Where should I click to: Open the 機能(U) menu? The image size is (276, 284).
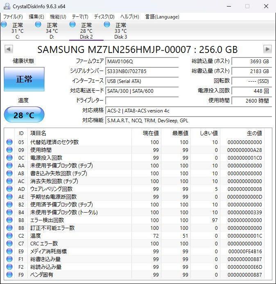[58, 17]
